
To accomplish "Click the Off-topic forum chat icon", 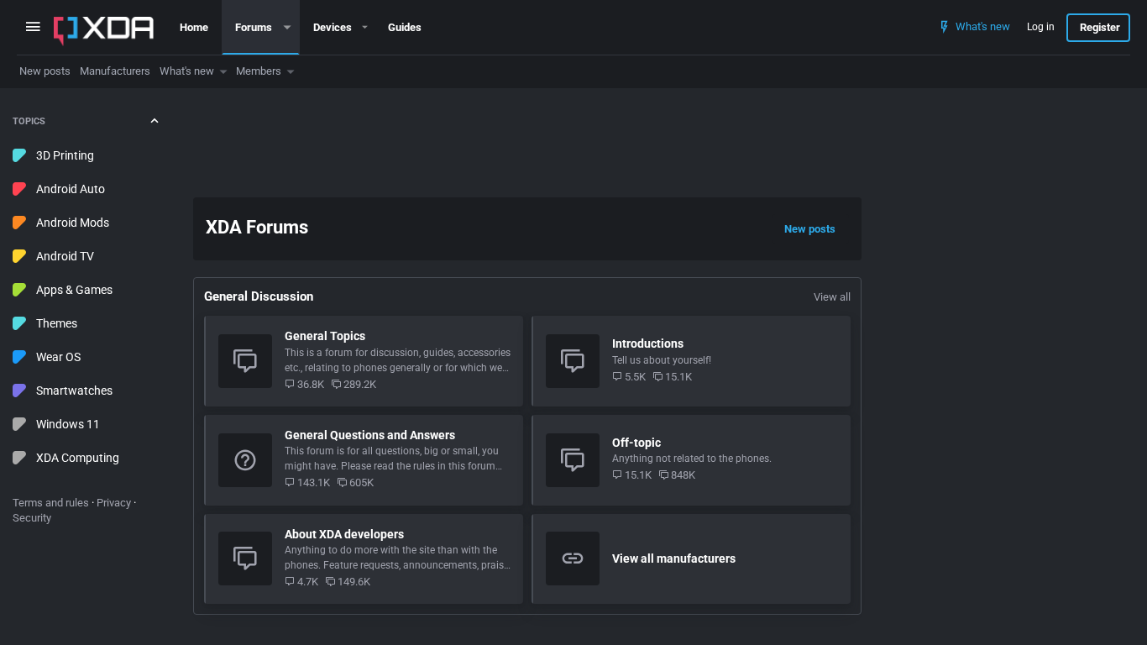I will pyautogui.click(x=573, y=460).
